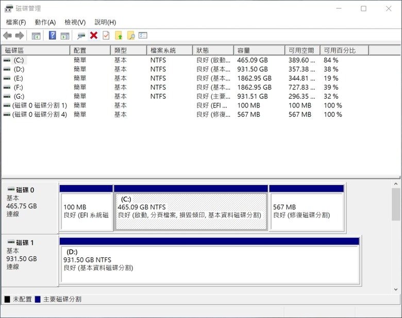
Task: Click the view settings list icon
Action: click(143, 36)
